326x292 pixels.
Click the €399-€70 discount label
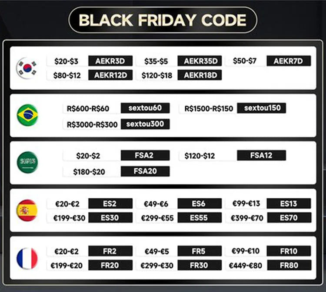point(247,218)
